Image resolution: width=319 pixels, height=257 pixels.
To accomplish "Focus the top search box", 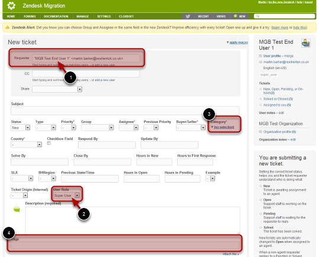I will (284, 16).
